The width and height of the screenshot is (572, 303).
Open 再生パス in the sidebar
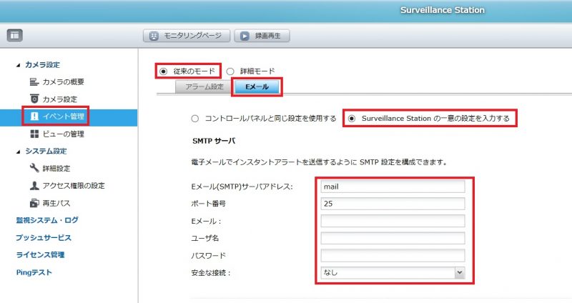[x=56, y=203]
